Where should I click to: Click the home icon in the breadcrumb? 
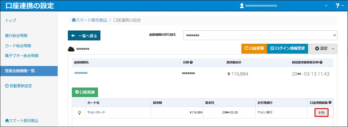[74, 20]
